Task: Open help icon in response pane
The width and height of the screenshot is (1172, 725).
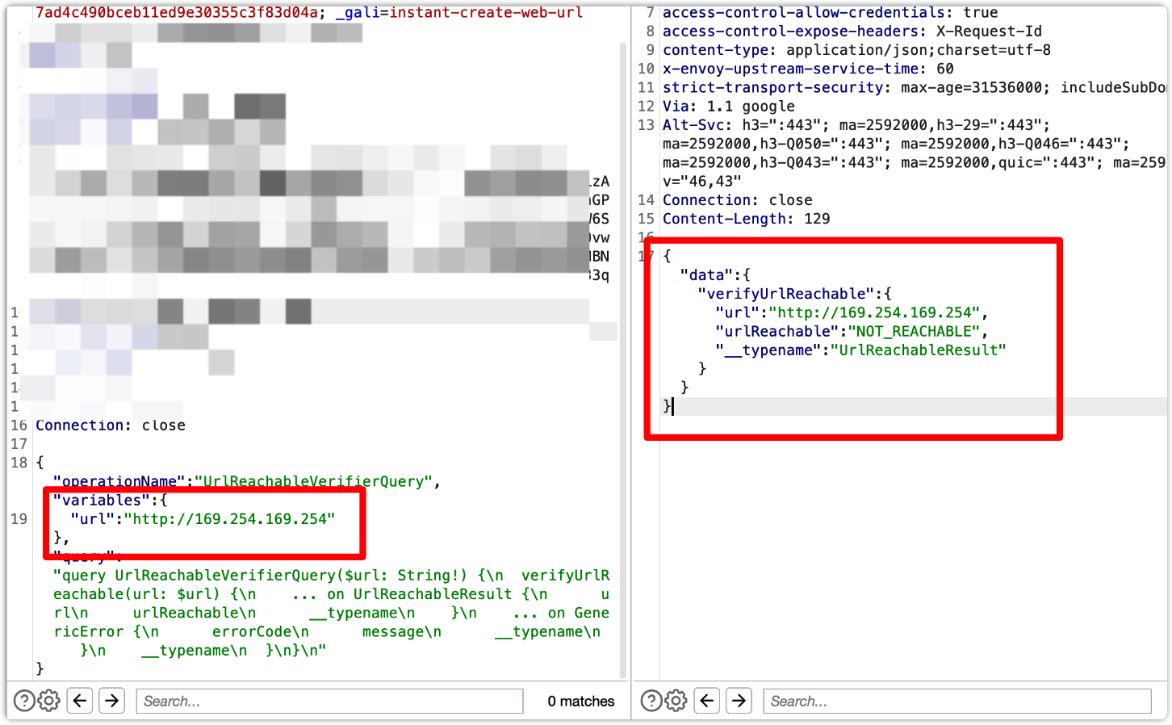Action: coord(651,701)
